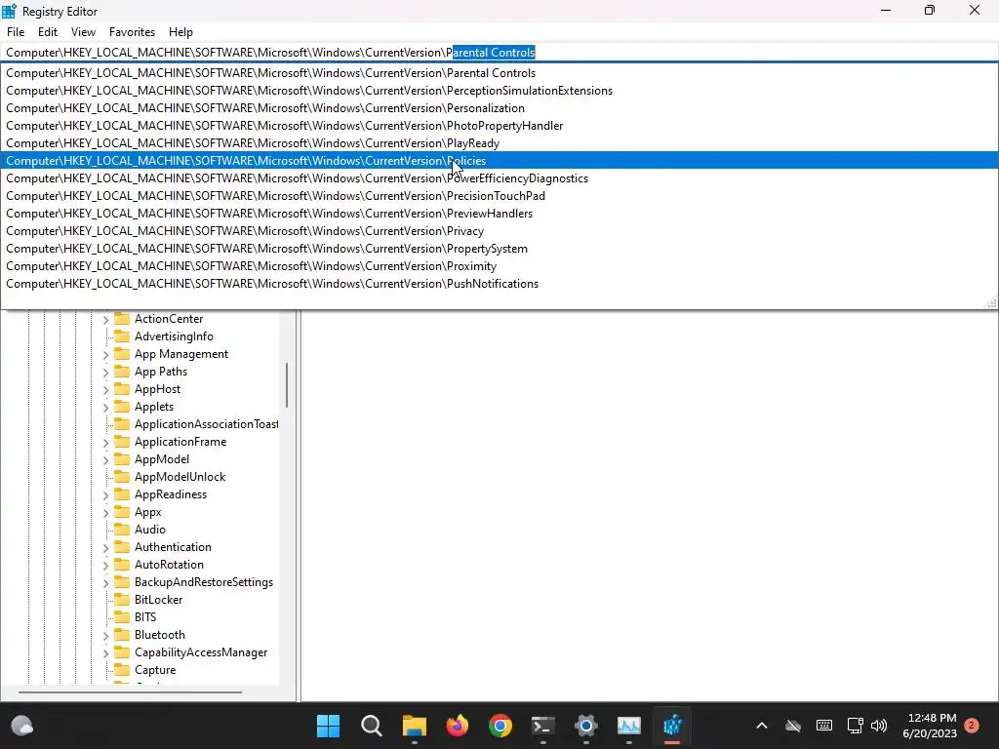Screen dimensions: 999x749
Task: Expand the App Management key
Action: (x=105, y=354)
